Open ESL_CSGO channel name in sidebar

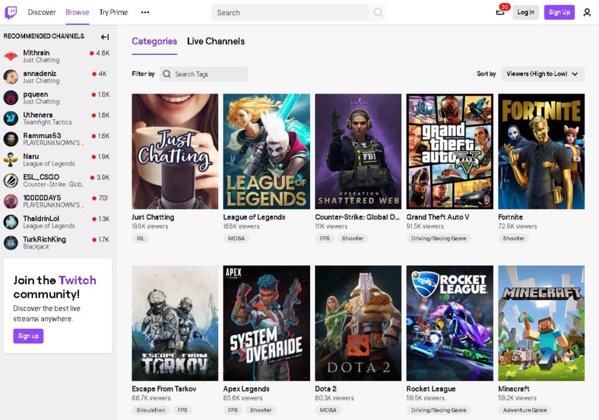point(42,177)
